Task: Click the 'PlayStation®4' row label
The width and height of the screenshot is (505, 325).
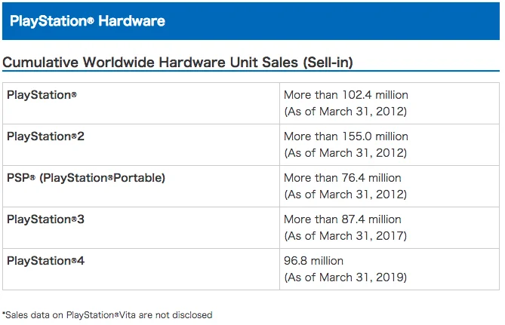Action: pyautogui.click(x=46, y=261)
